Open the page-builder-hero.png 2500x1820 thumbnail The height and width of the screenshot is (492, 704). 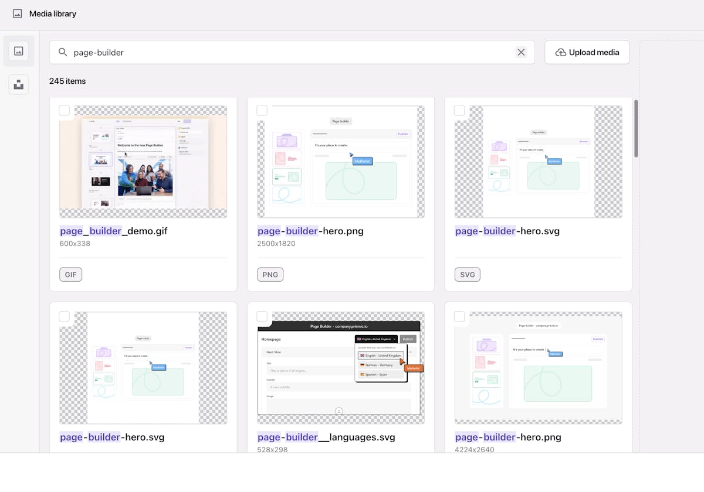click(x=340, y=161)
